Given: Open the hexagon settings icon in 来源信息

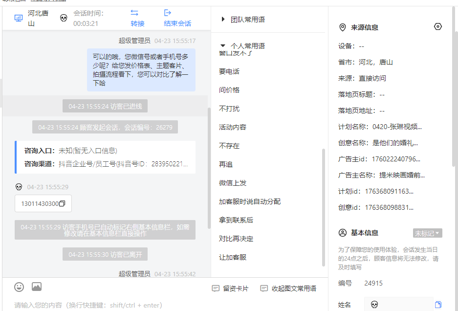Looking at the screenshot, I should pos(437,26).
